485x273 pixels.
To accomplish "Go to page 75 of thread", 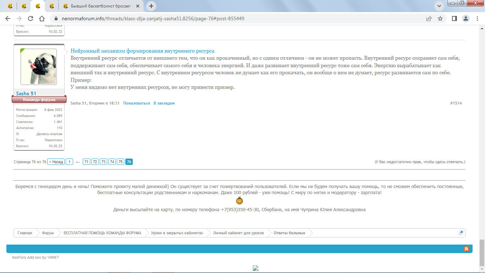I will pos(120,162).
